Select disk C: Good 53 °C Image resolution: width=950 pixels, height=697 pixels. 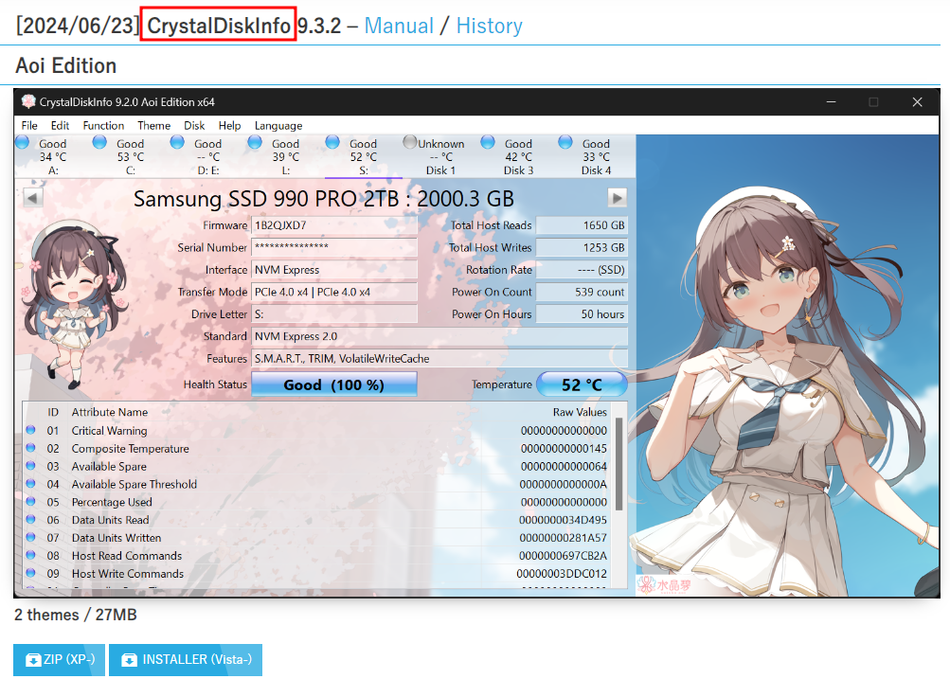click(x=131, y=156)
